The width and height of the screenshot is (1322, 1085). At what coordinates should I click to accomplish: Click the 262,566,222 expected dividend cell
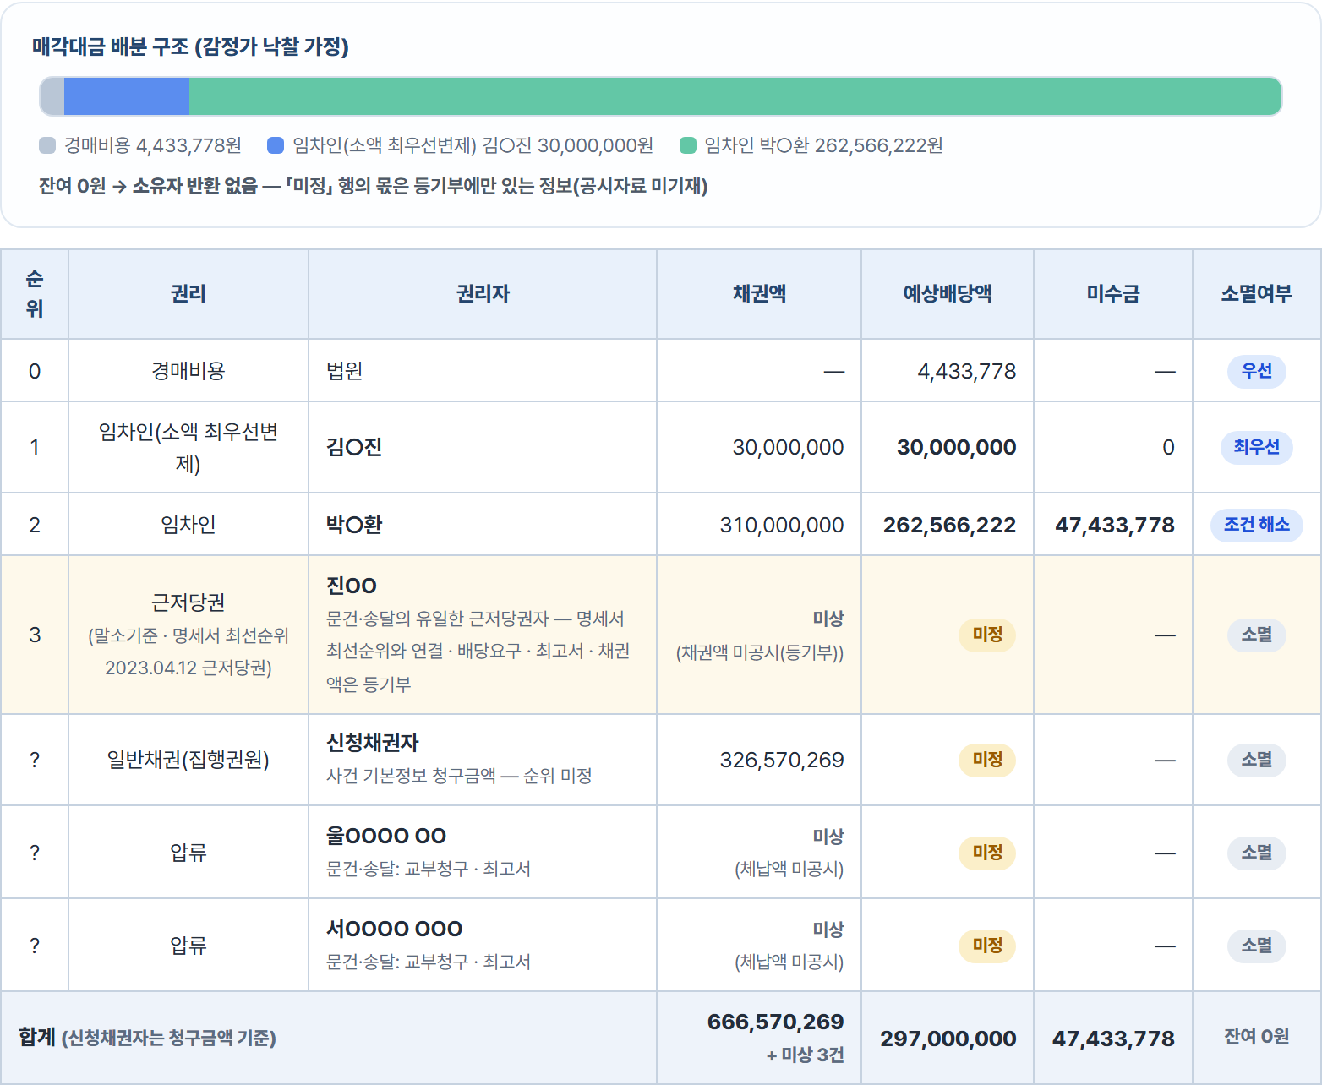point(949,525)
